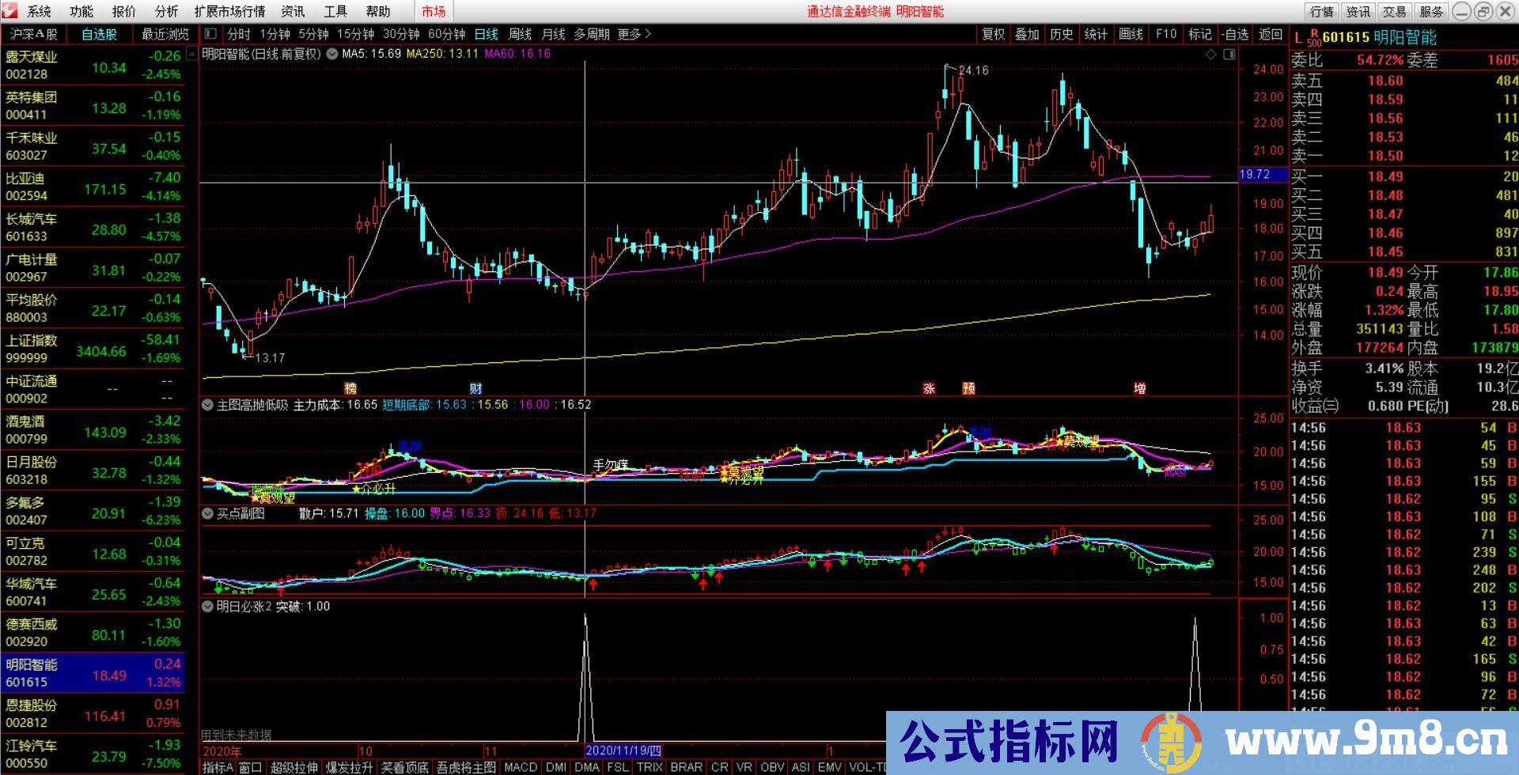Viewport: 1519px width, 775px height.
Task: Switch to the 市场 tab
Action: tap(434, 11)
